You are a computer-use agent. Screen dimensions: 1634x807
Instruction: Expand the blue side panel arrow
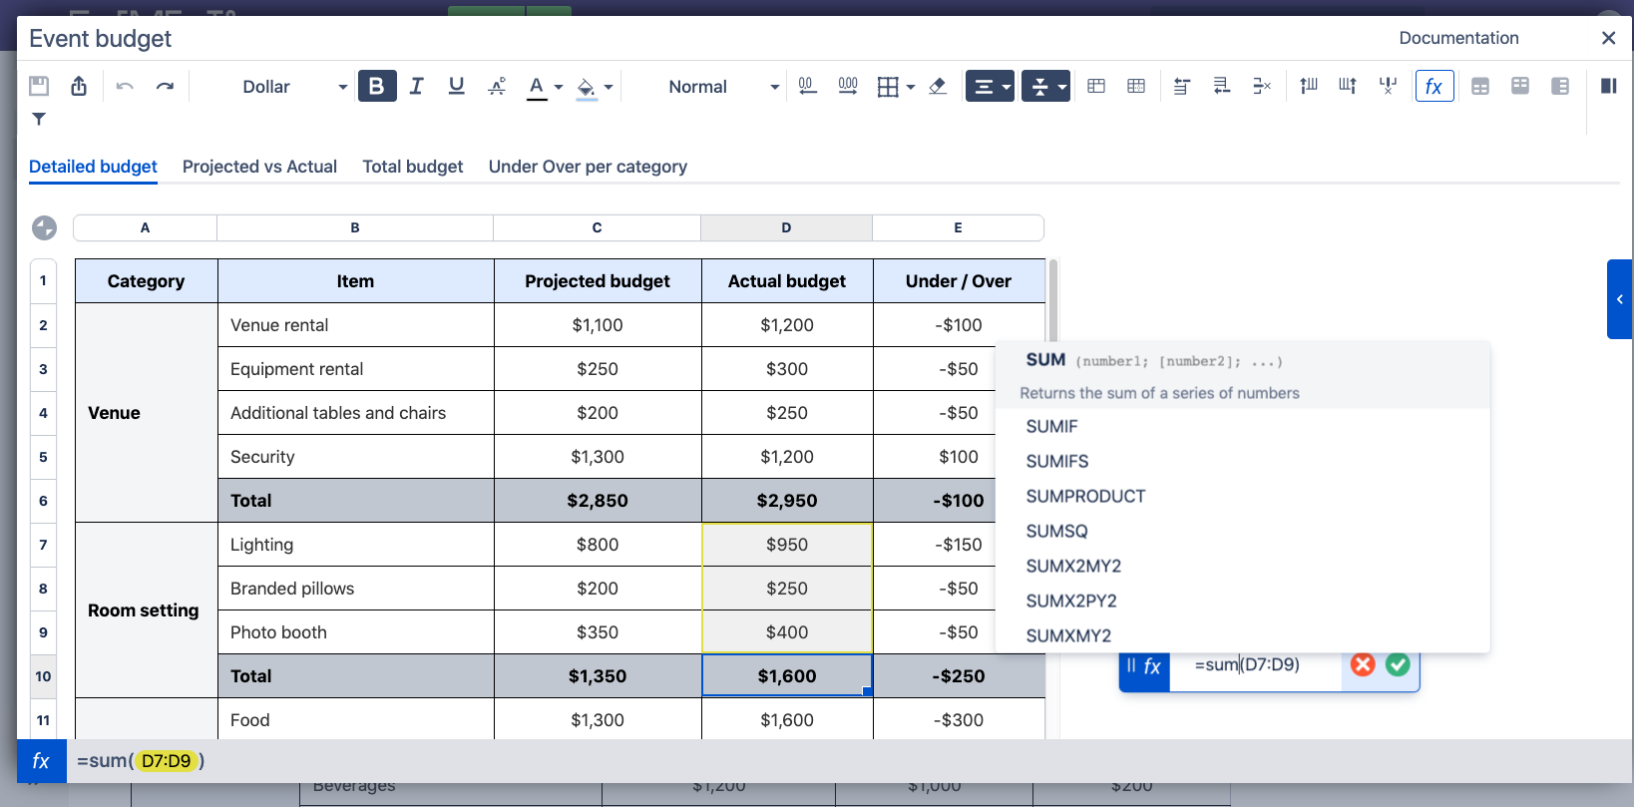point(1620,299)
